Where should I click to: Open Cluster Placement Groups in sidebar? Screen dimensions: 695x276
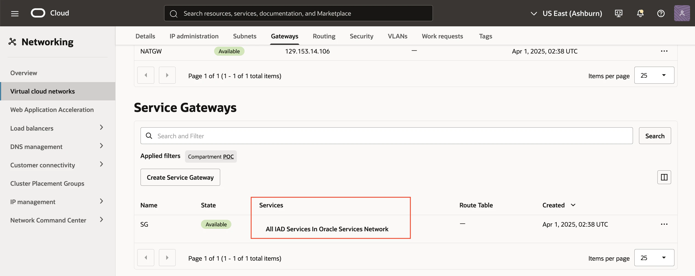(x=47, y=184)
